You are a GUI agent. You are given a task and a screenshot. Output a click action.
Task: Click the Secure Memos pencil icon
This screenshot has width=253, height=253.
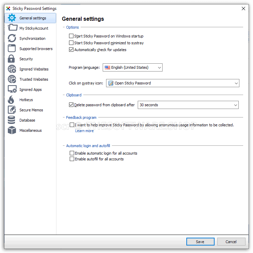click(x=12, y=110)
